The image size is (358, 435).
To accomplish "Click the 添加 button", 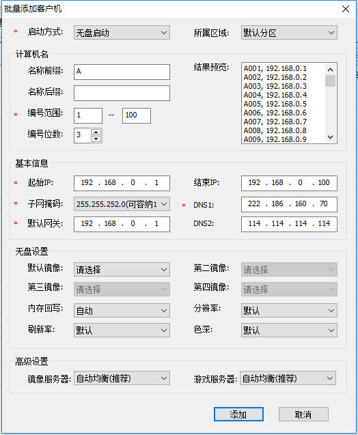I will coord(238,415).
